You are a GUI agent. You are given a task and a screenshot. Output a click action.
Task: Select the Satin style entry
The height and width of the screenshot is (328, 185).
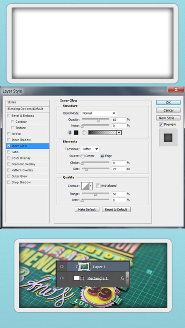coord(28,152)
